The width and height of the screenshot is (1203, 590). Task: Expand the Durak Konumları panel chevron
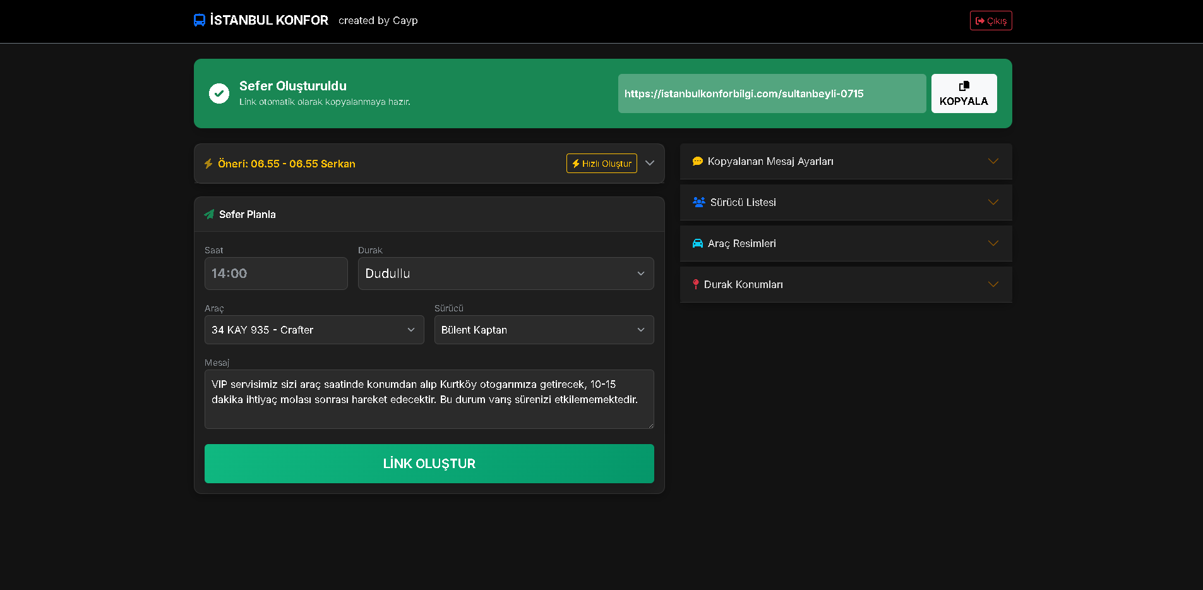993,284
